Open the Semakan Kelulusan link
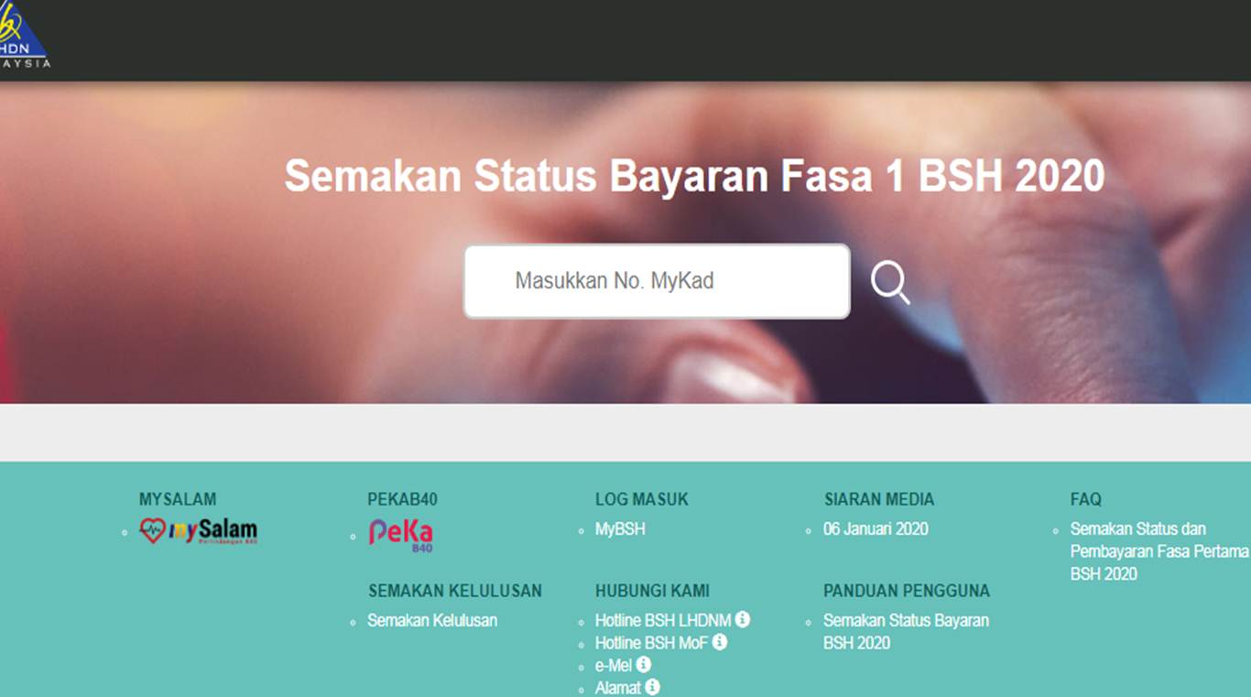1251x697 pixels. 432,621
